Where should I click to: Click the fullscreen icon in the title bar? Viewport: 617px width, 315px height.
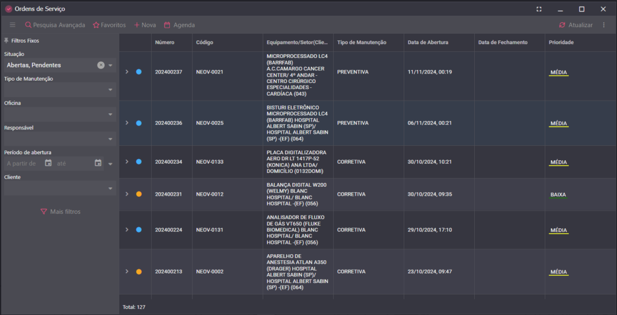coord(539,9)
